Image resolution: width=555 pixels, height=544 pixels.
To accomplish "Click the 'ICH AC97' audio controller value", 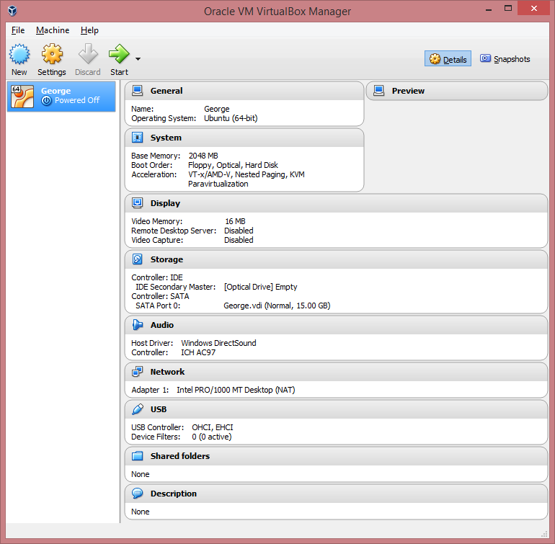I will (198, 352).
